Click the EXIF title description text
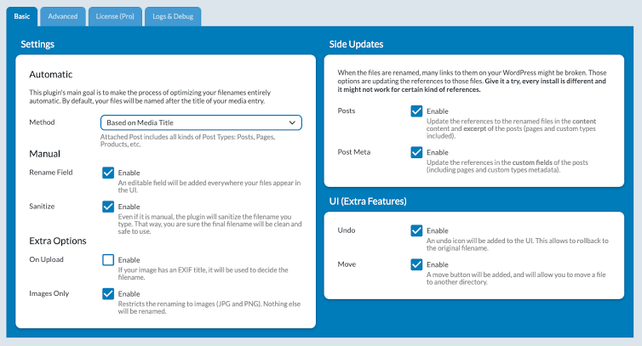The height and width of the screenshot is (346, 642). coord(203,274)
